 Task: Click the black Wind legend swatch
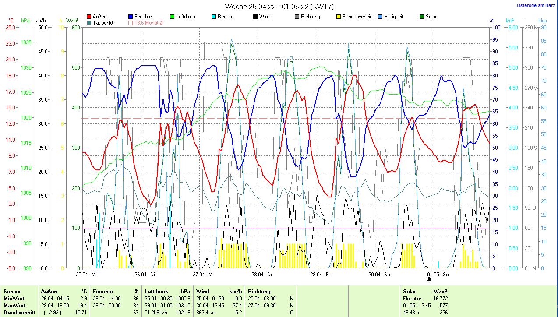255,17
